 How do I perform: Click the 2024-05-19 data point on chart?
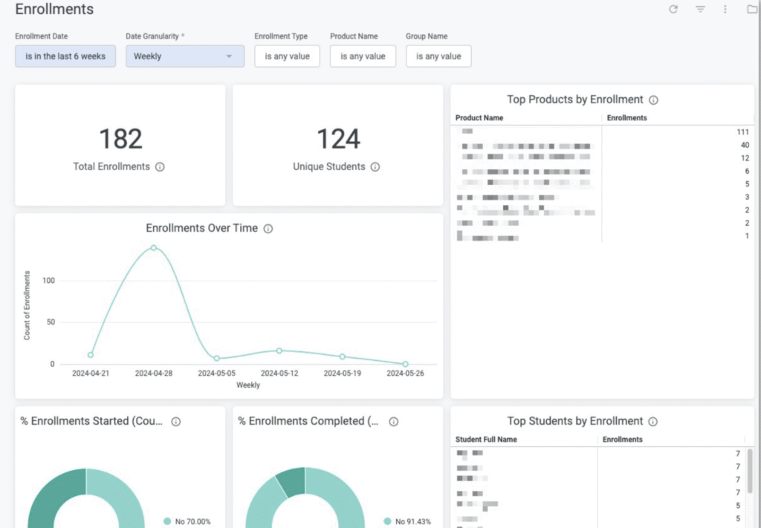coord(342,356)
